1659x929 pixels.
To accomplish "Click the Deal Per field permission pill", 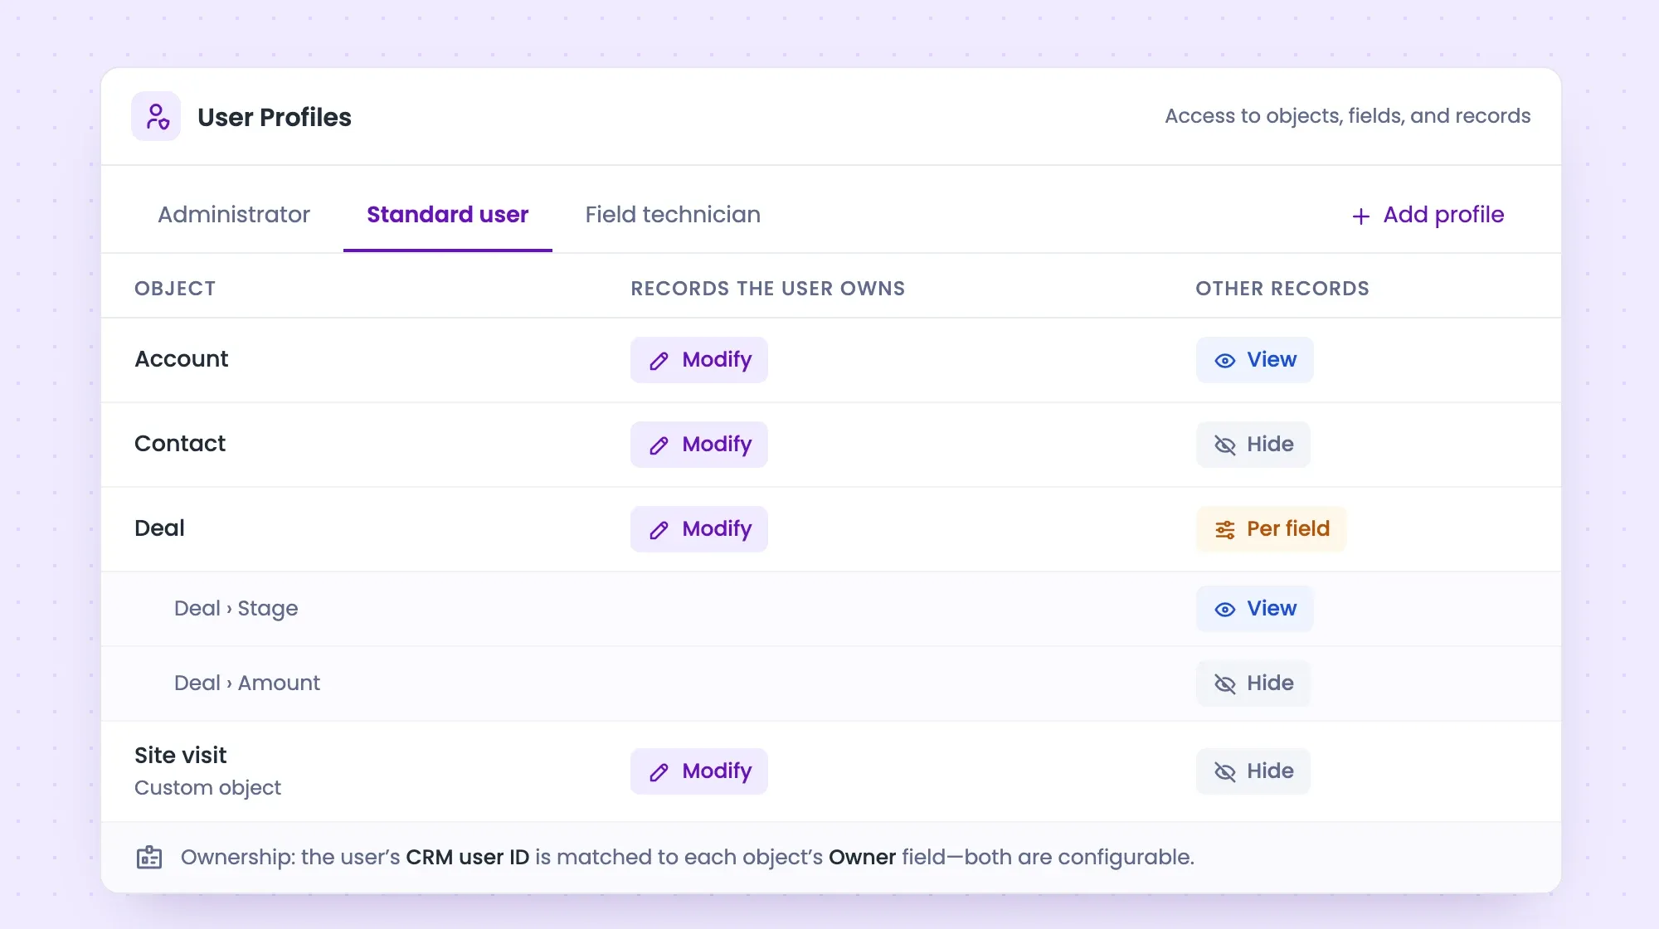I will pos(1272,529).
